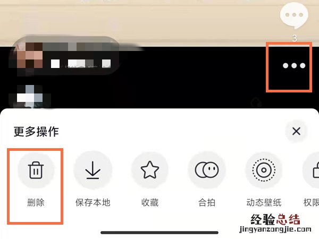This screenshot has width=319, height=239.
Task: Open comments via speech bubble icon
Action: pos(294,15)
